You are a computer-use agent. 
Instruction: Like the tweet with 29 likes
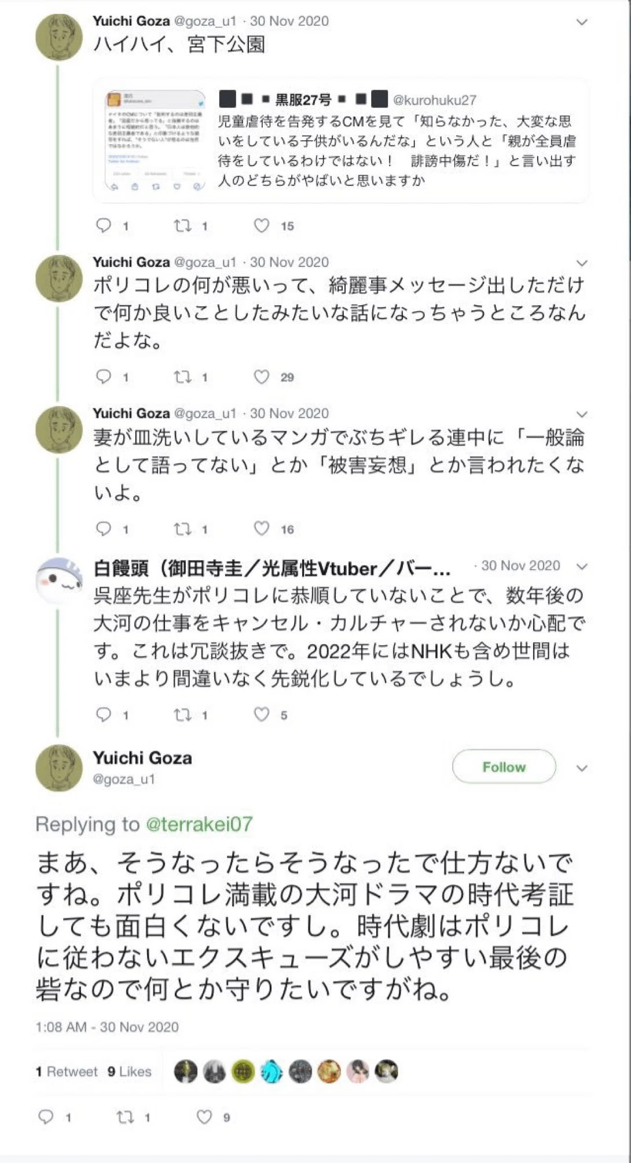coord(262,377)
